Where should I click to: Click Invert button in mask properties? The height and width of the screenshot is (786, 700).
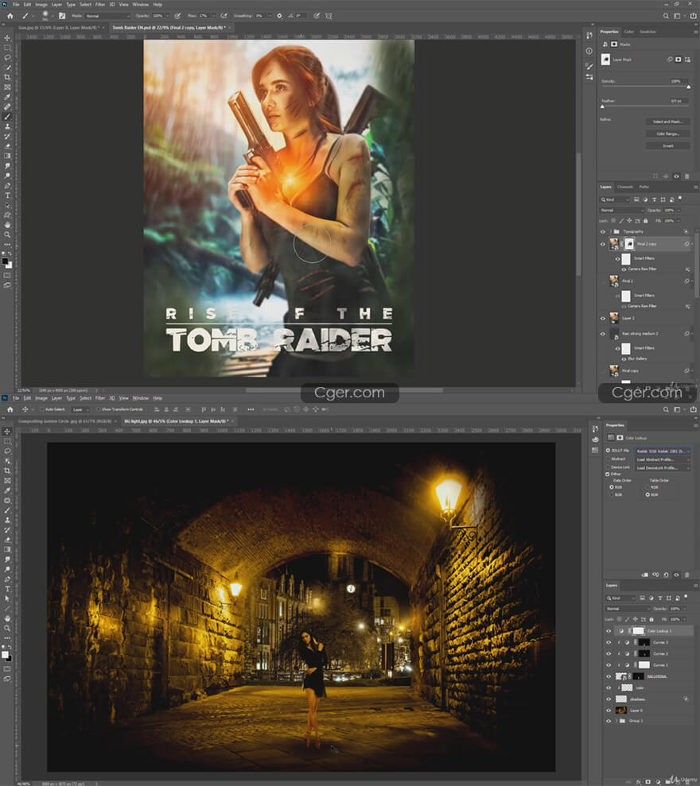coord(668,146)
